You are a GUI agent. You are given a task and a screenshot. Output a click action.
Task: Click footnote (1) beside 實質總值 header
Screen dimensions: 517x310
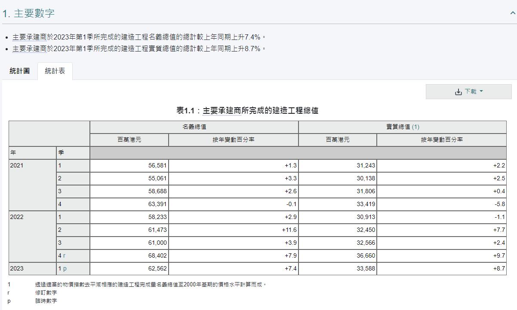point(415,127)
